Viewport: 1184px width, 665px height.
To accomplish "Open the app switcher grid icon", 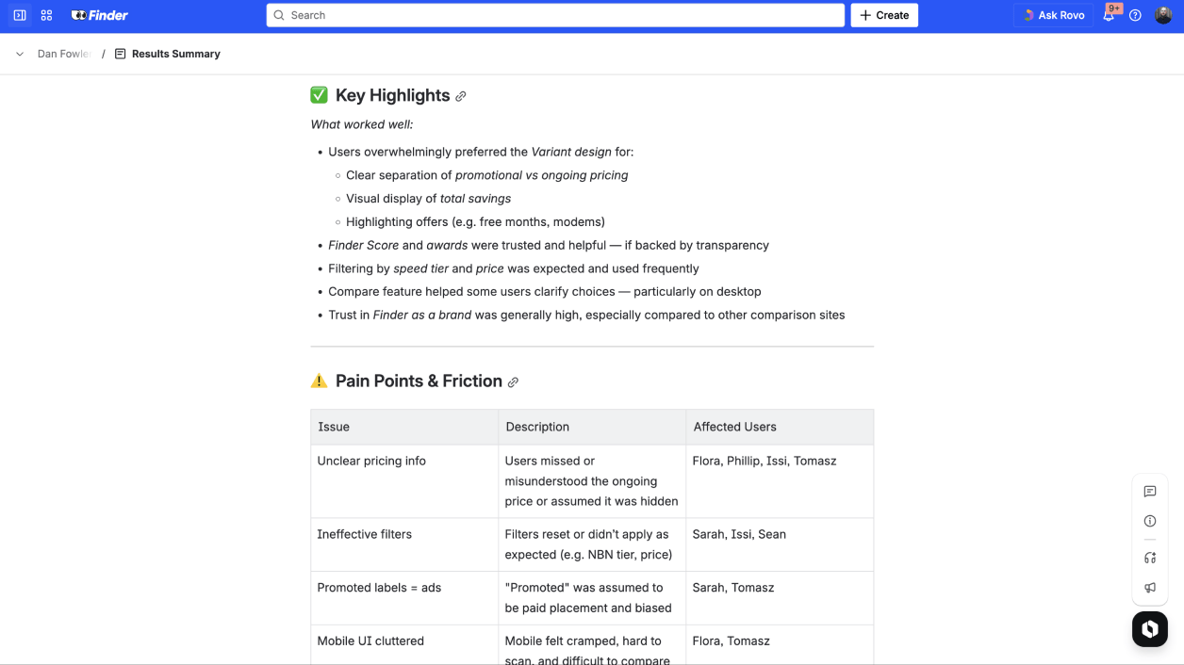I will pyautogui.click(x=46, y=15).
